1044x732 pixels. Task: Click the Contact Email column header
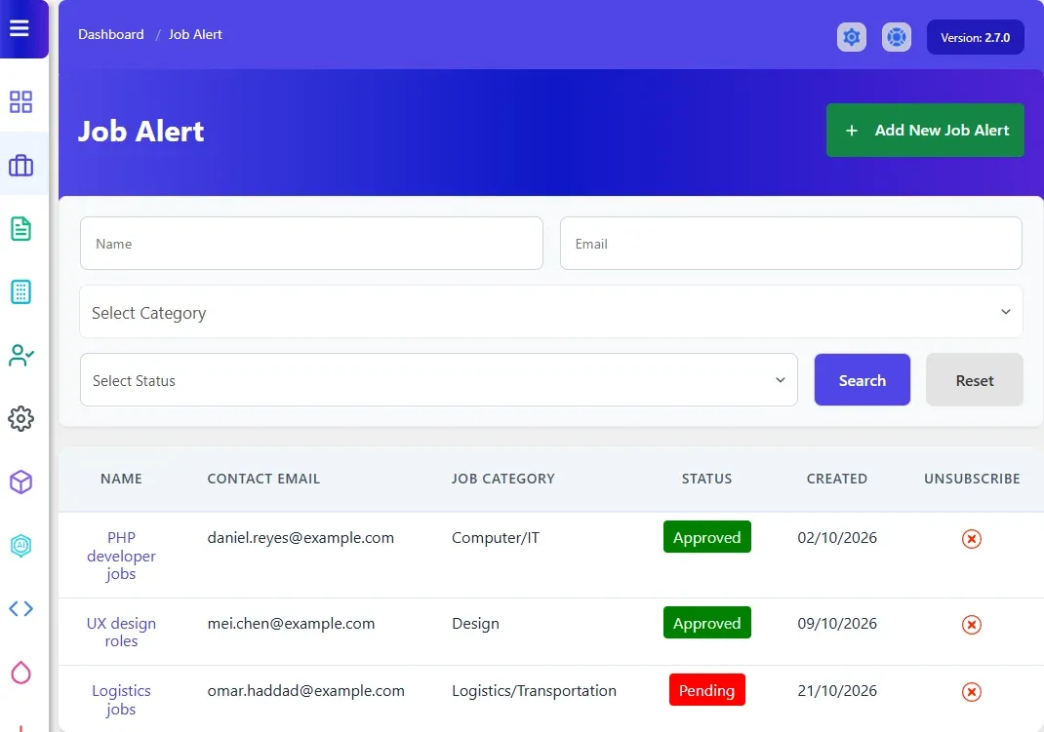click(263, 479)
